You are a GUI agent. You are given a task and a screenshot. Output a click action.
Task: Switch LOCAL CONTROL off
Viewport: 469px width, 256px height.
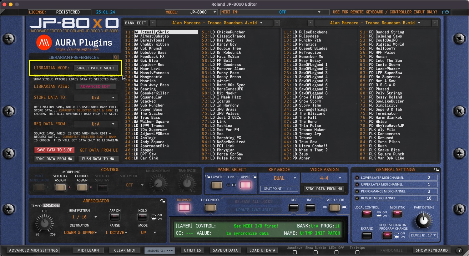click(x=366, y=214)
